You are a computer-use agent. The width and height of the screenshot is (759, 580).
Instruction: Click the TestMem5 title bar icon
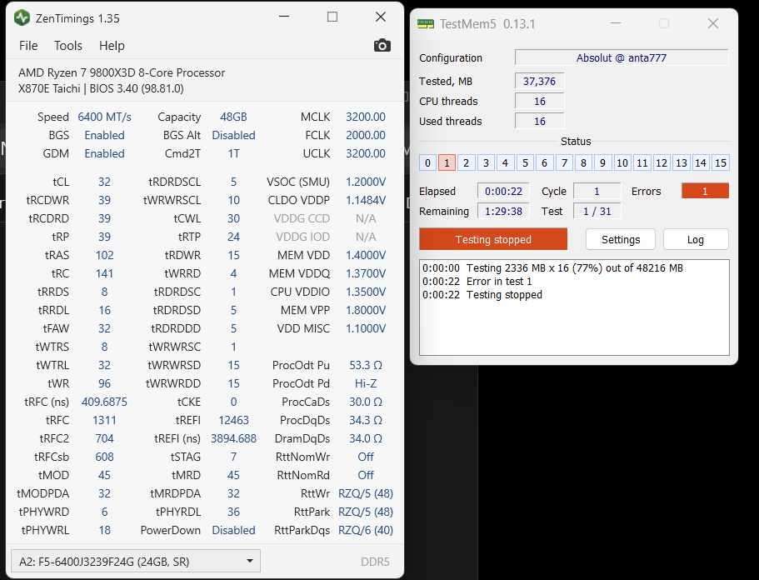point(426,23)
